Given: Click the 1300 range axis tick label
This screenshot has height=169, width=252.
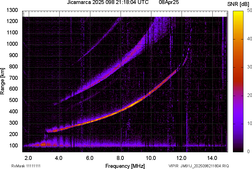Looking at the screenshot, I should coord(12,10).
